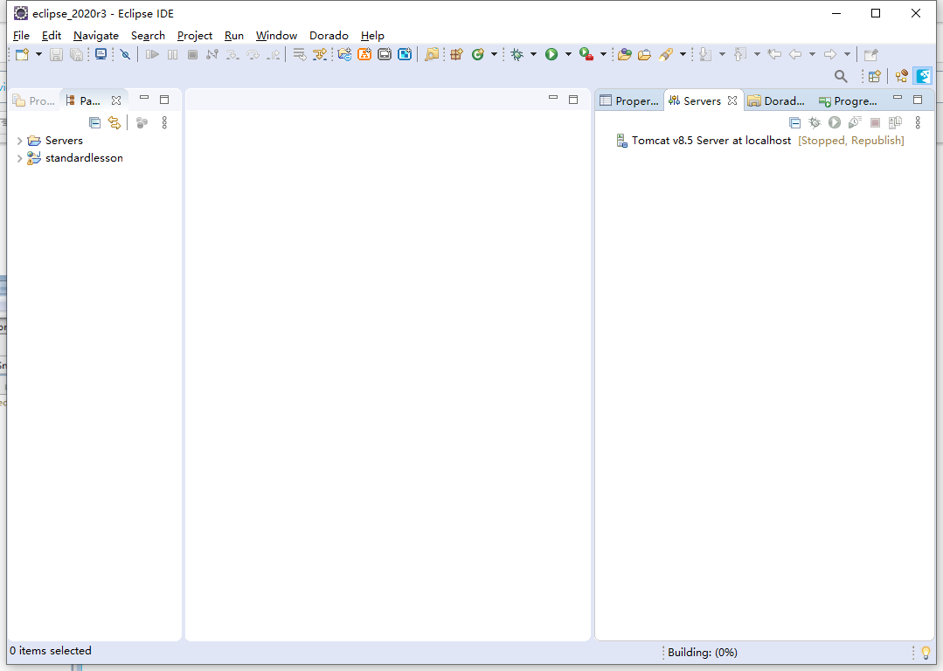
Task: Open the Debug configurations dropdown arrow
Action: [533, 55]
